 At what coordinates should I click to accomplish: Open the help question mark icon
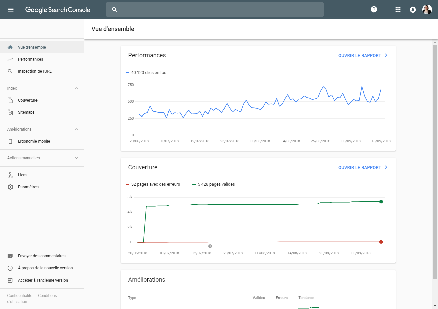(374, 10)
